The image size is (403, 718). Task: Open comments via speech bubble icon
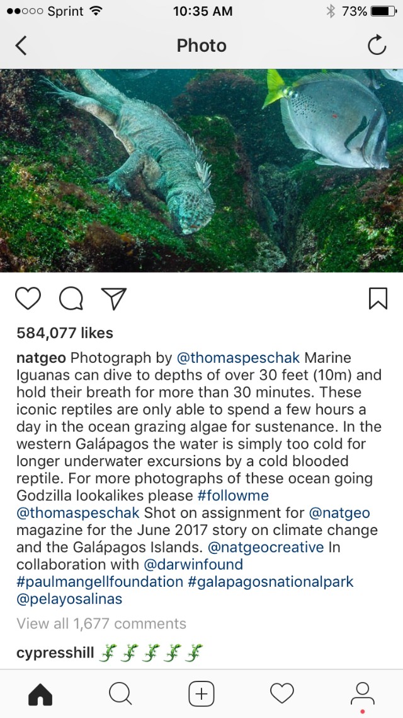click(71, 298)
